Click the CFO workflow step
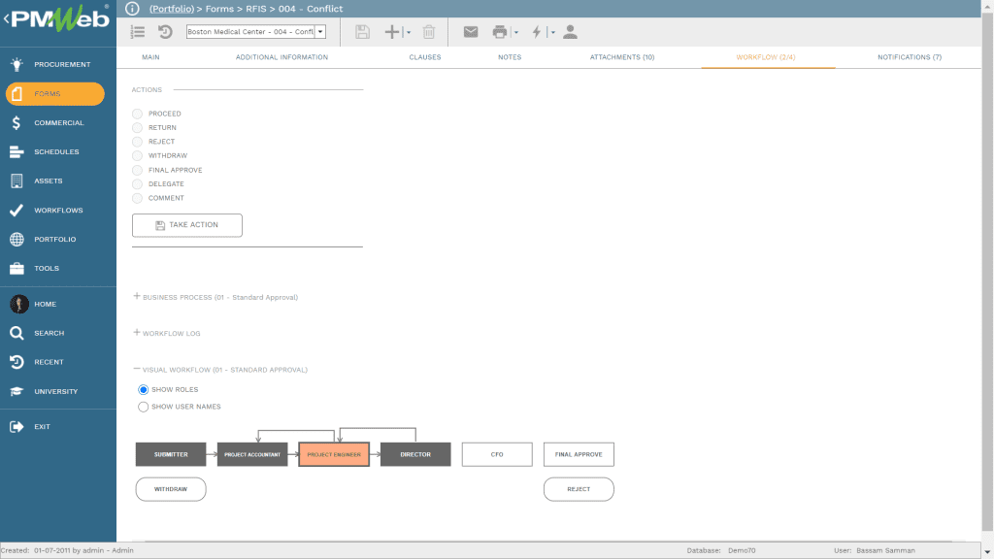 (497, 454)
